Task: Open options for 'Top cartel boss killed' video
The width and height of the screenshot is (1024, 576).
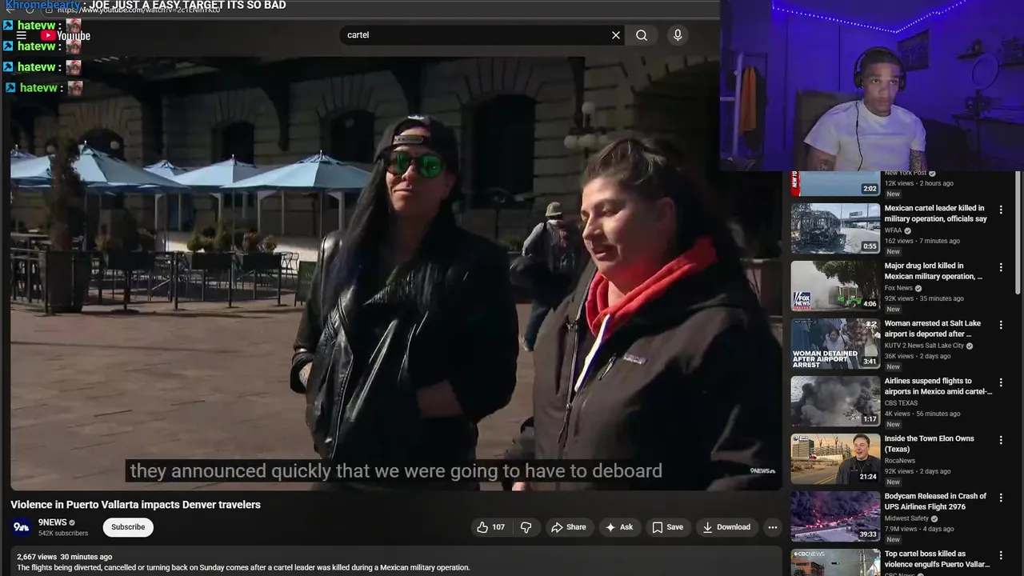Action: [1001, 555]
